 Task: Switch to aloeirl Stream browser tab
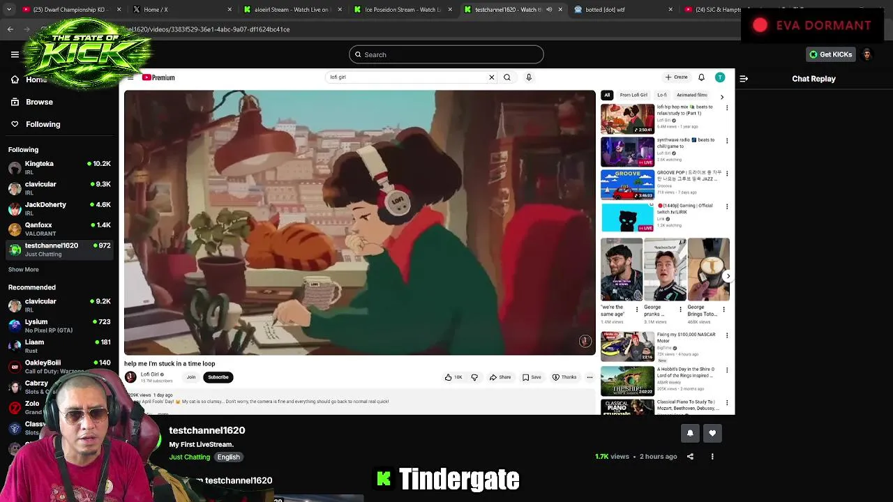(292, 10)
